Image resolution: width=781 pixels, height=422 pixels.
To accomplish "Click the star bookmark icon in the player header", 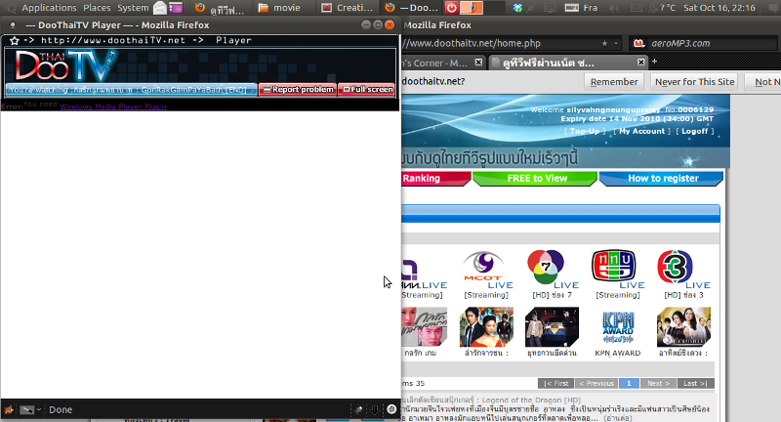I will 14,40.
